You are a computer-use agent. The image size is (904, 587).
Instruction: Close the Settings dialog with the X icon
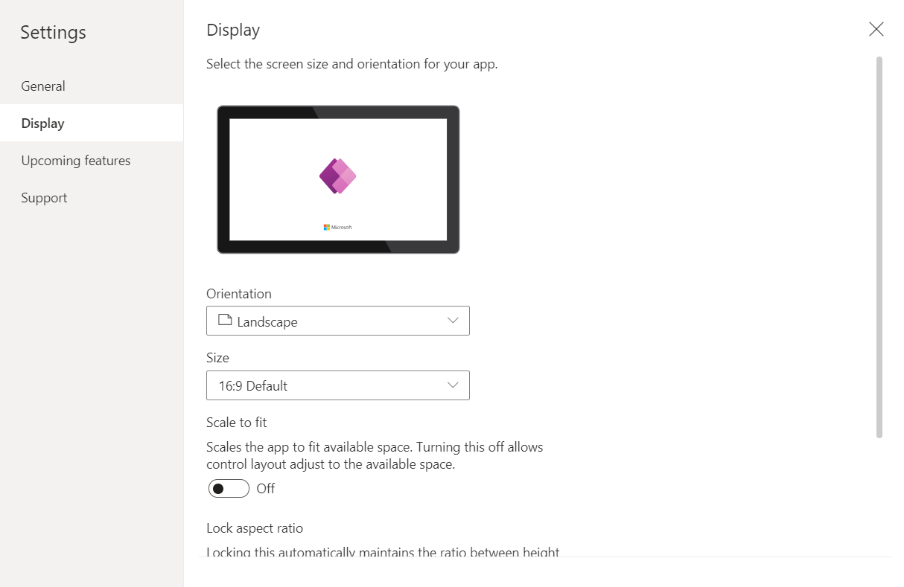tap(876, 29)
